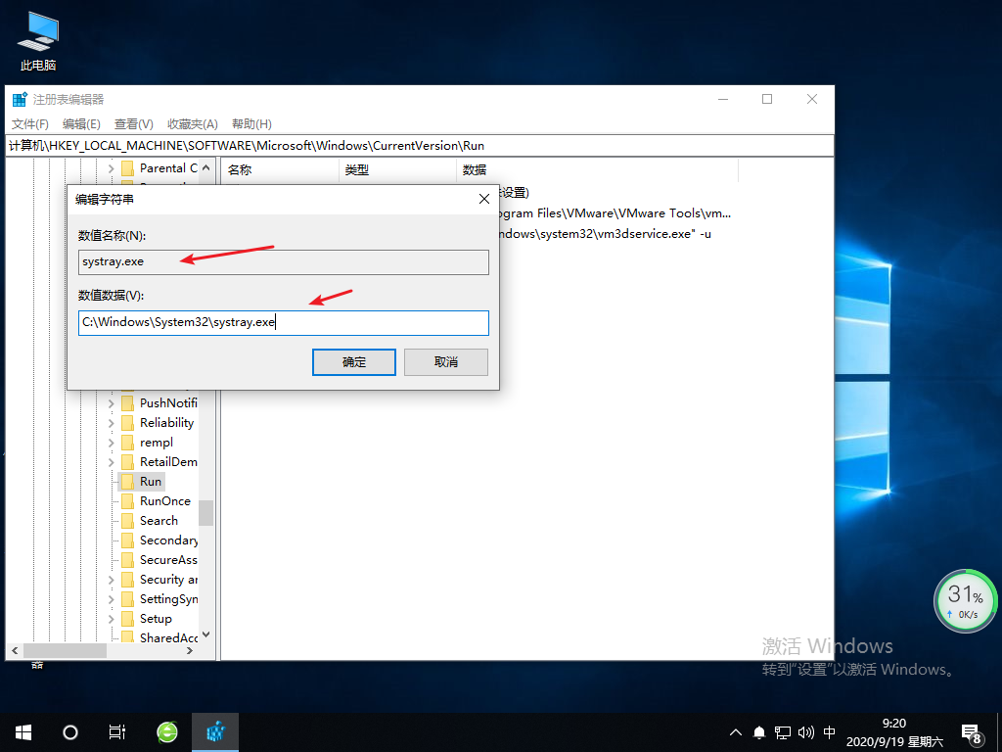Open the system volume speaker icon

(804, 731)
